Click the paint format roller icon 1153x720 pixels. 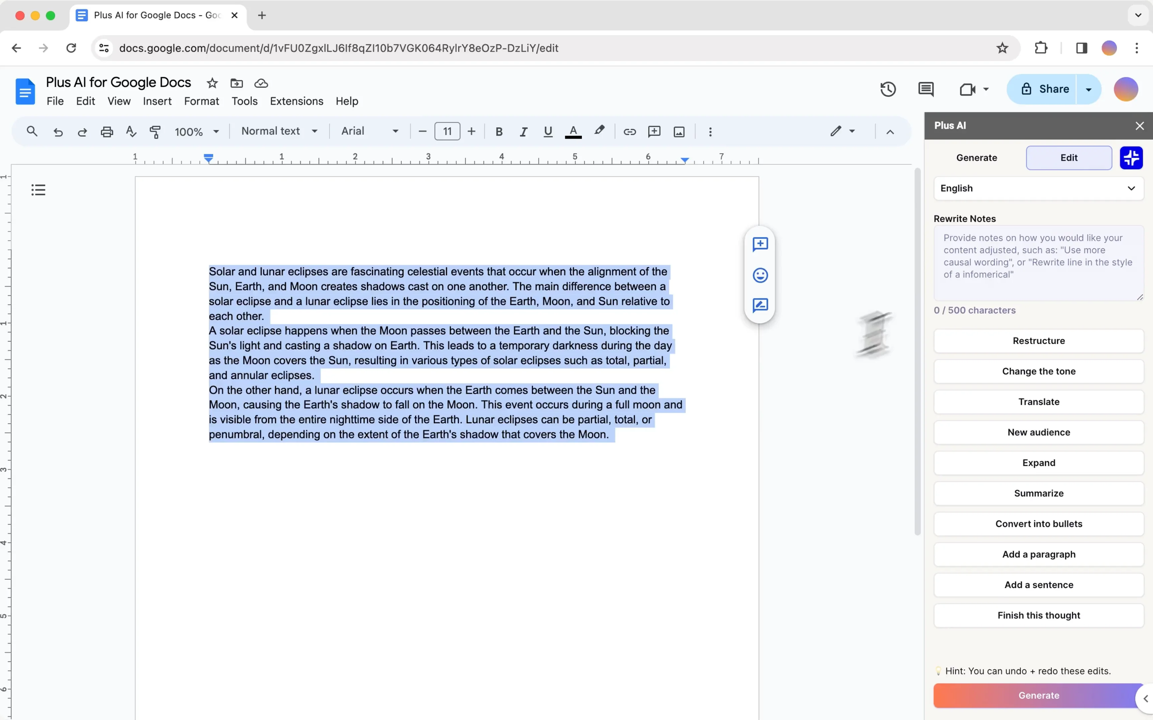[155, 131]
